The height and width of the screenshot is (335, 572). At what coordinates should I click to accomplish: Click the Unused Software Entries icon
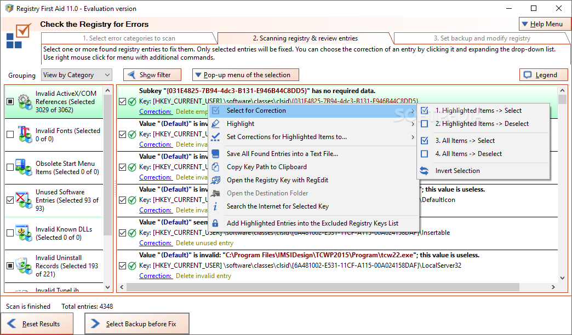coord(24,200)
